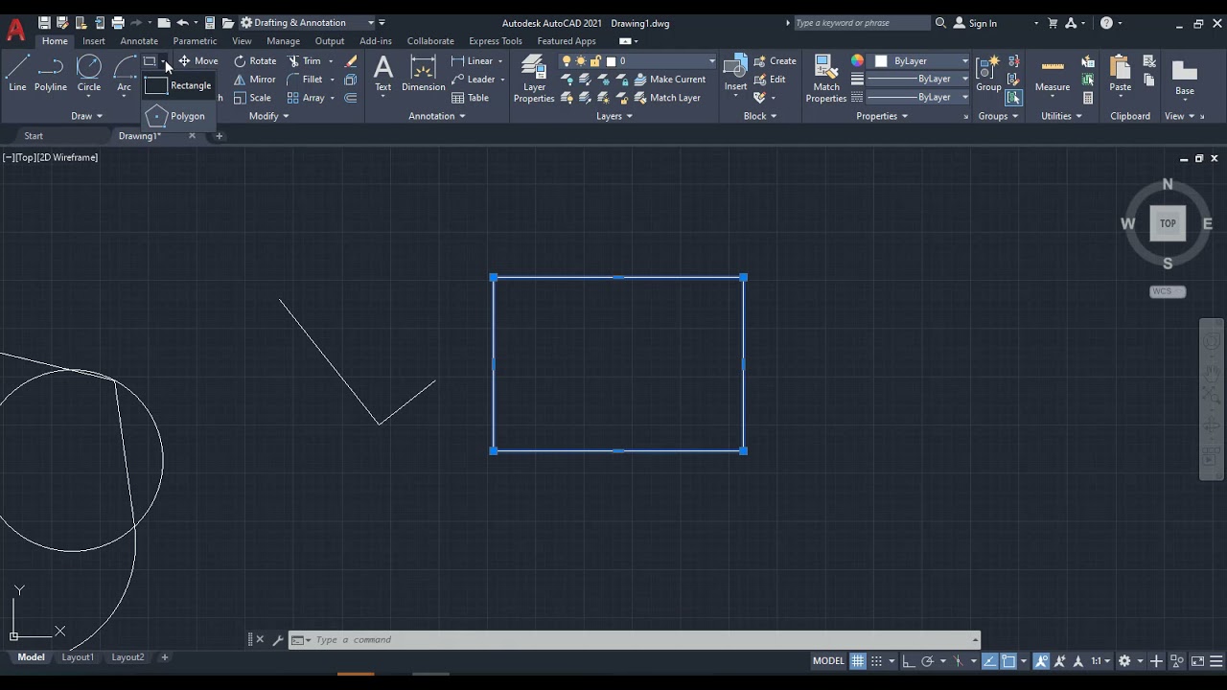This screenshot has height=690, width=1227.
Task: Select the Line drawing tool
Action: (x=17, y=75)
